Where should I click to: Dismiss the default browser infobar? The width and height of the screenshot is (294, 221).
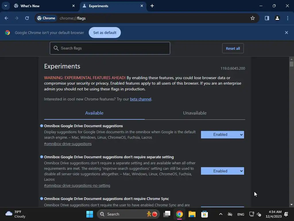pos(286,33)
